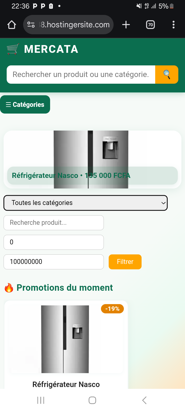
Task: Select the minimum price field showing 0
Action: (x=54, y=242)
